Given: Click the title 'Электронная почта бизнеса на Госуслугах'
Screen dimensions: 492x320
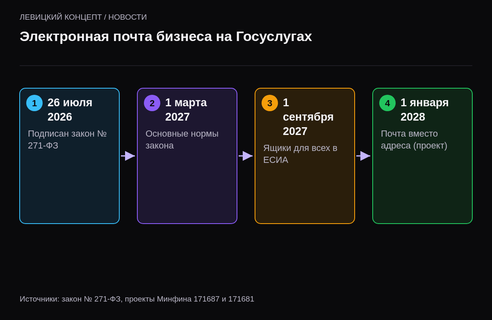Looking at the screenshot, I should click(x=166, y=37).
